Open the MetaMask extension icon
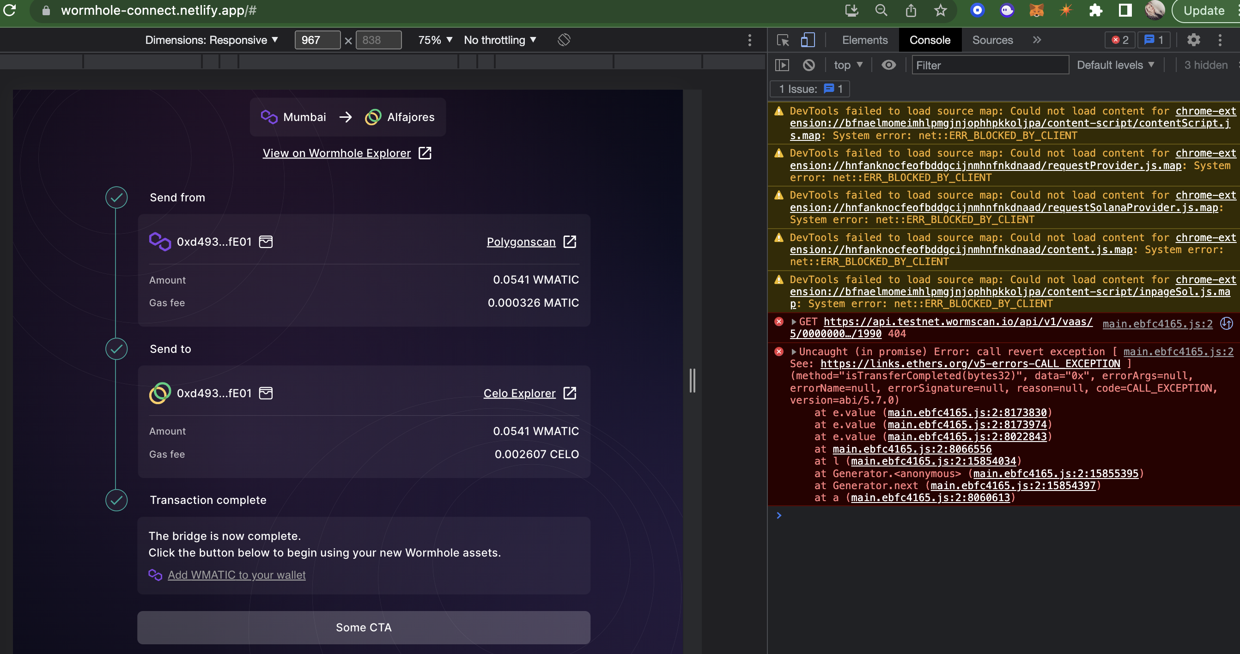Viewport: 1240px width, 654px height. click(x=1036, y=10)
